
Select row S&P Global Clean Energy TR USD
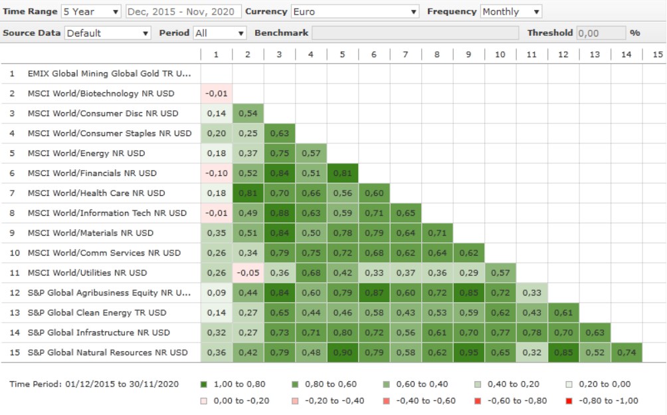(x=97, y=313)
